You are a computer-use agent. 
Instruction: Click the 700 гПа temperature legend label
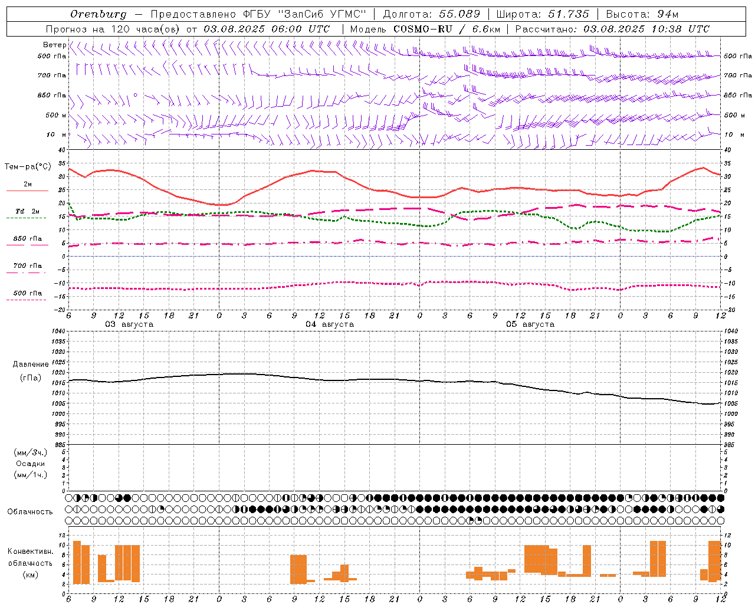(28, 266)
